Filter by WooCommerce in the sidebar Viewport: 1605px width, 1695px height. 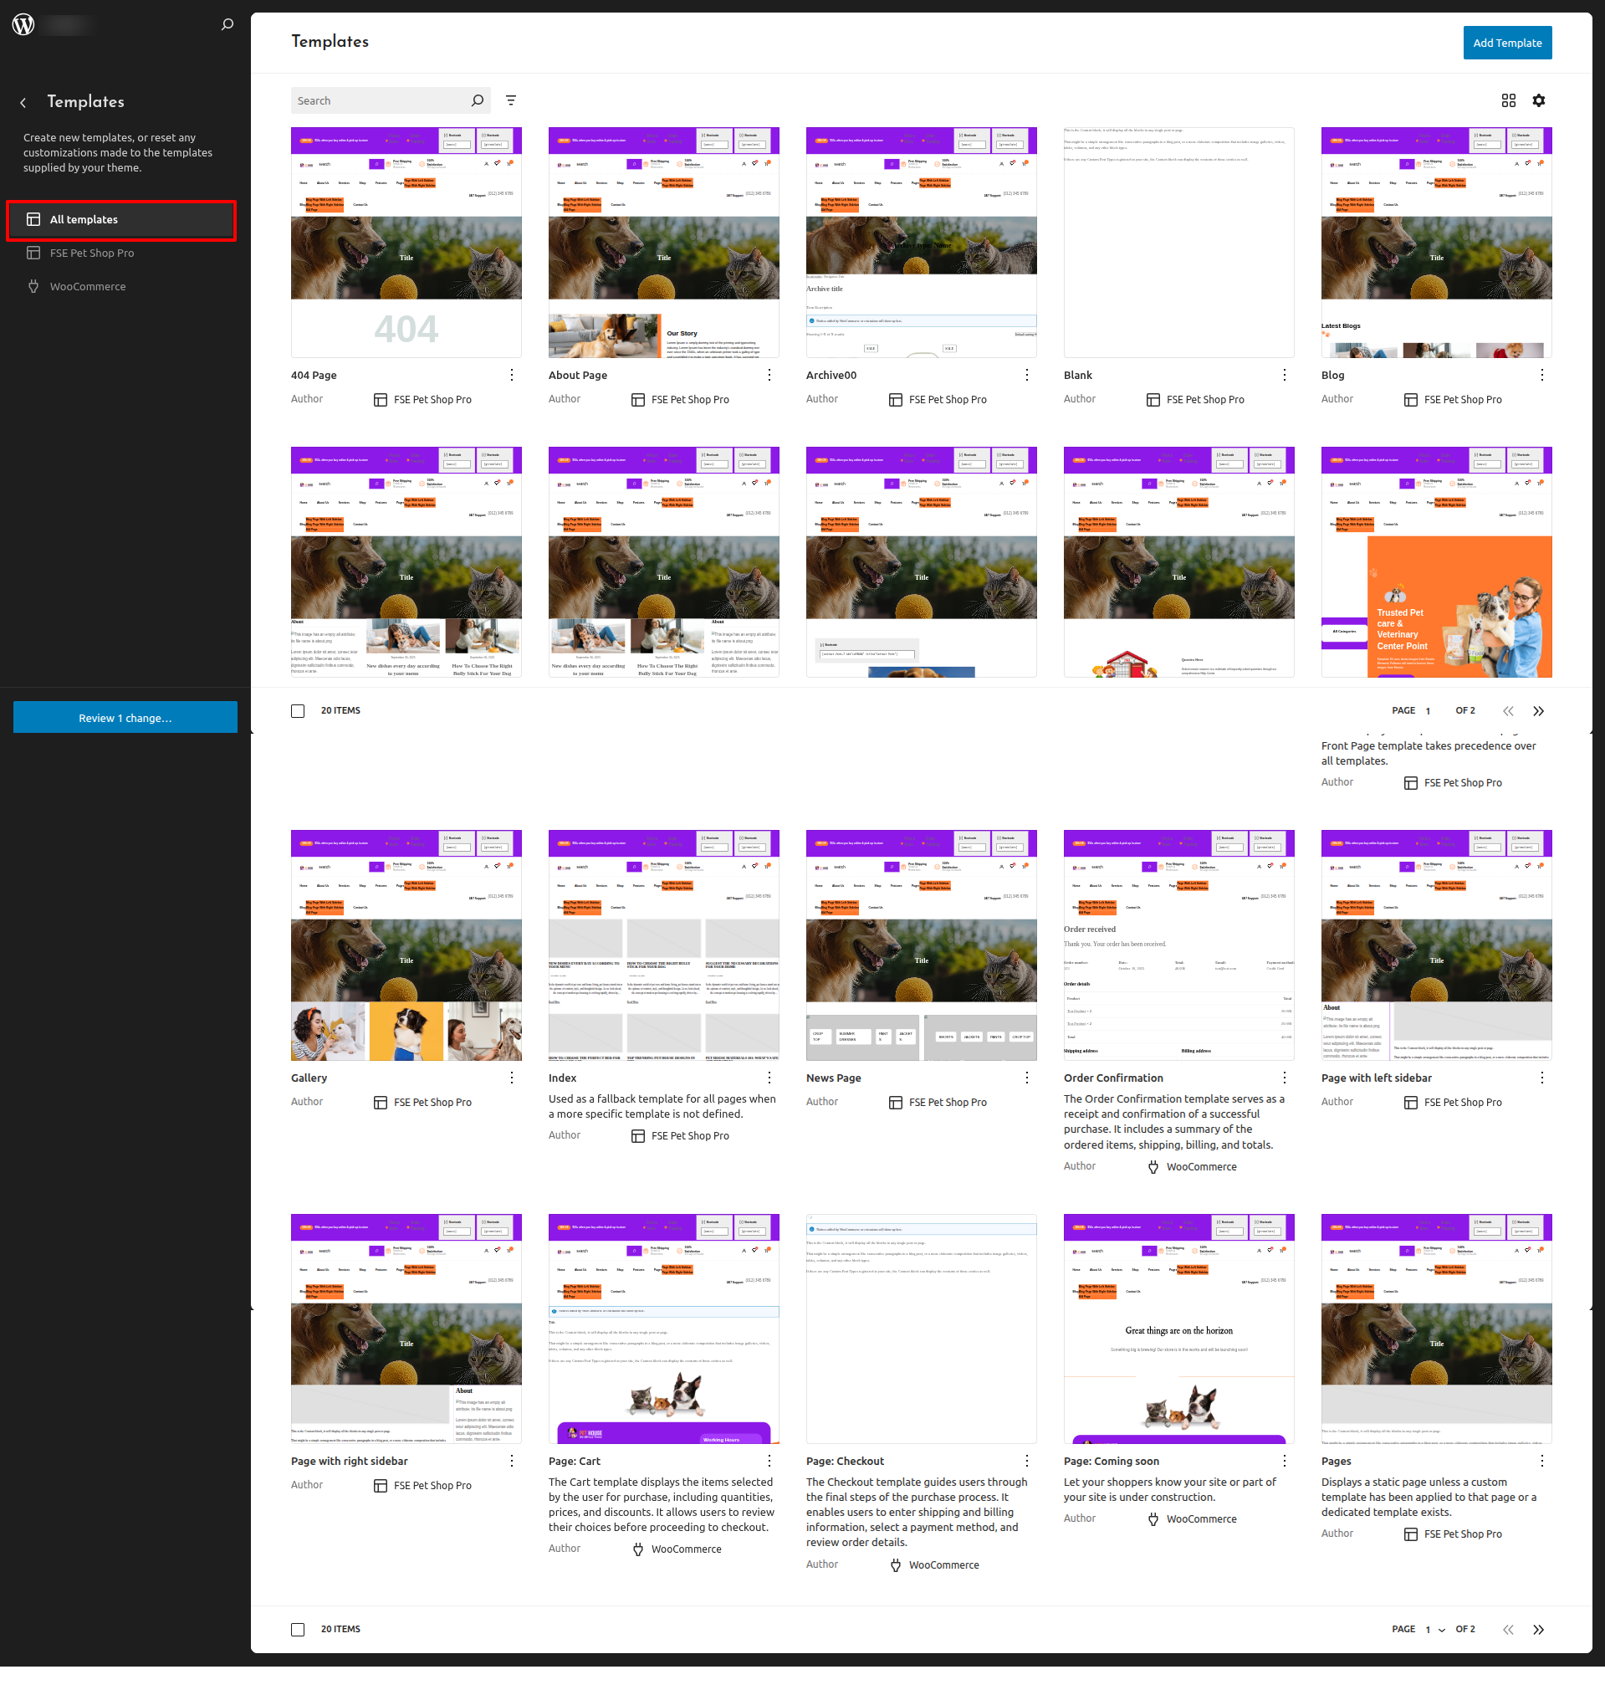click(87, 287)
